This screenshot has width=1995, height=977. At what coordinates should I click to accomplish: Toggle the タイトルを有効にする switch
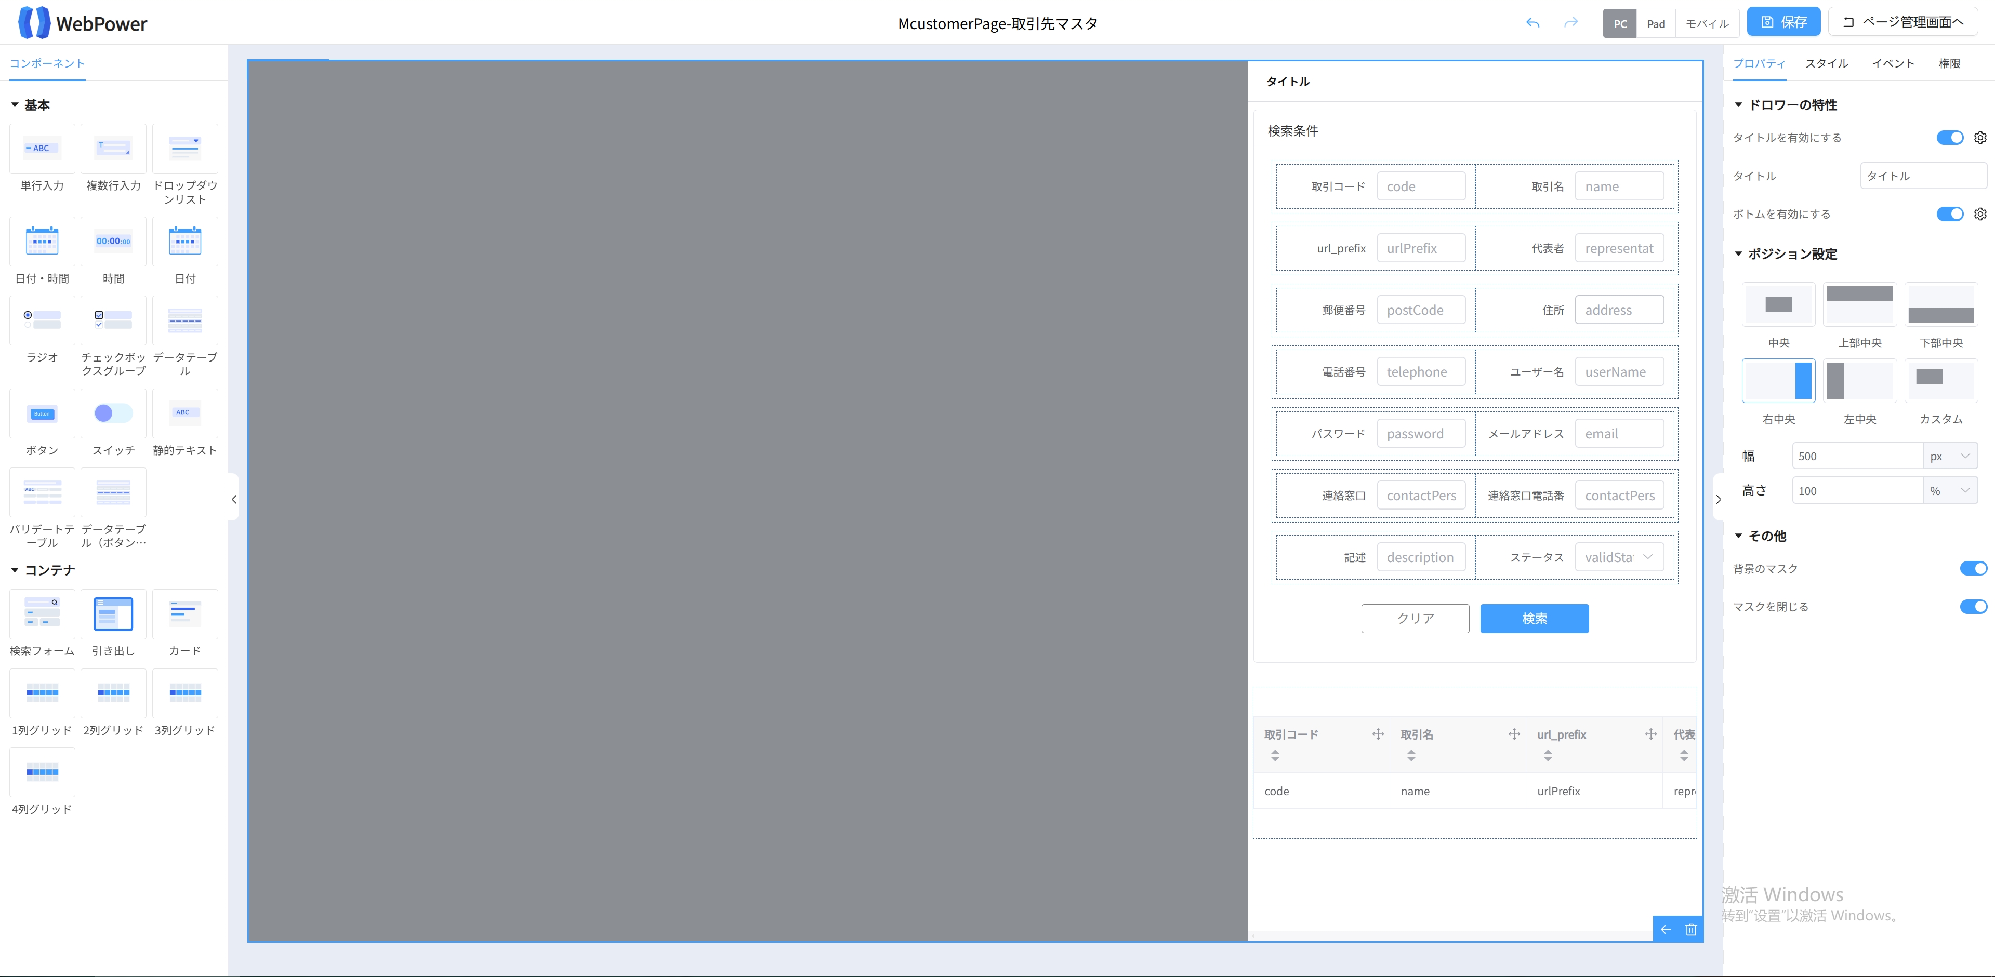click(x=1950, y=138)
